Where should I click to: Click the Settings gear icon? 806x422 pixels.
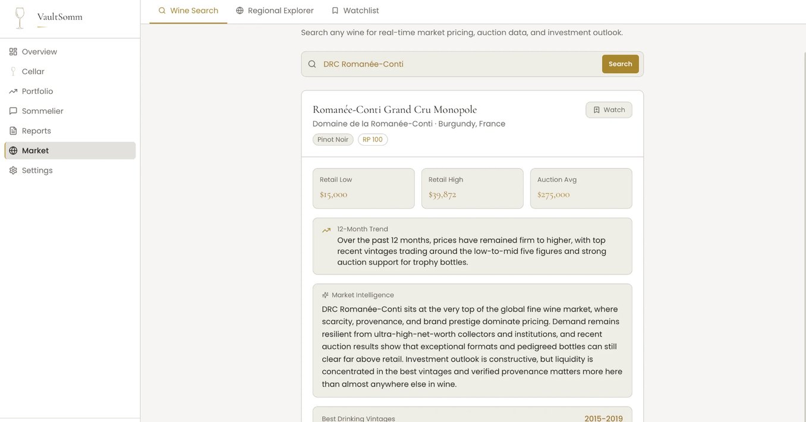pos(13,171)
